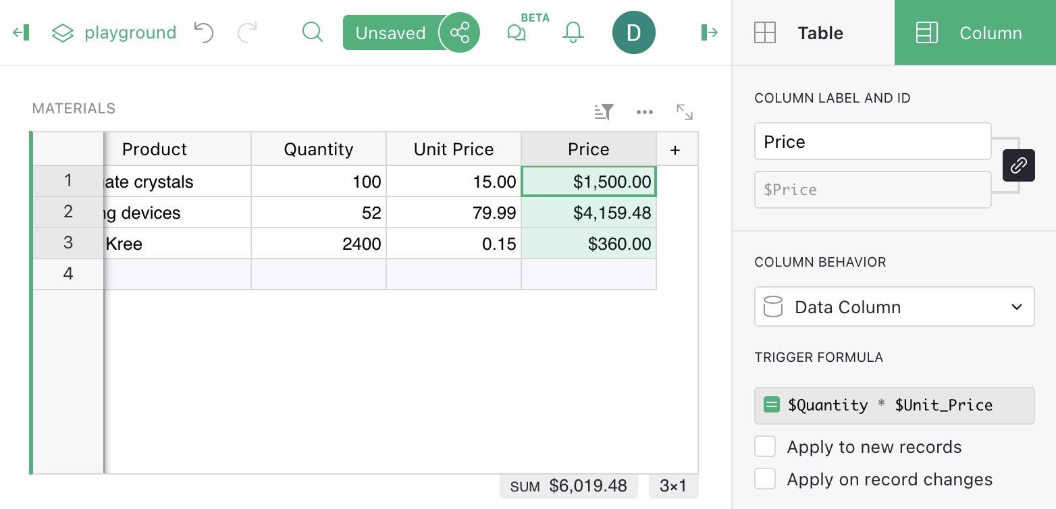Open the Data Column behavior dropdown
This screenshot has height=509, width=1056.
click(894, 307)
